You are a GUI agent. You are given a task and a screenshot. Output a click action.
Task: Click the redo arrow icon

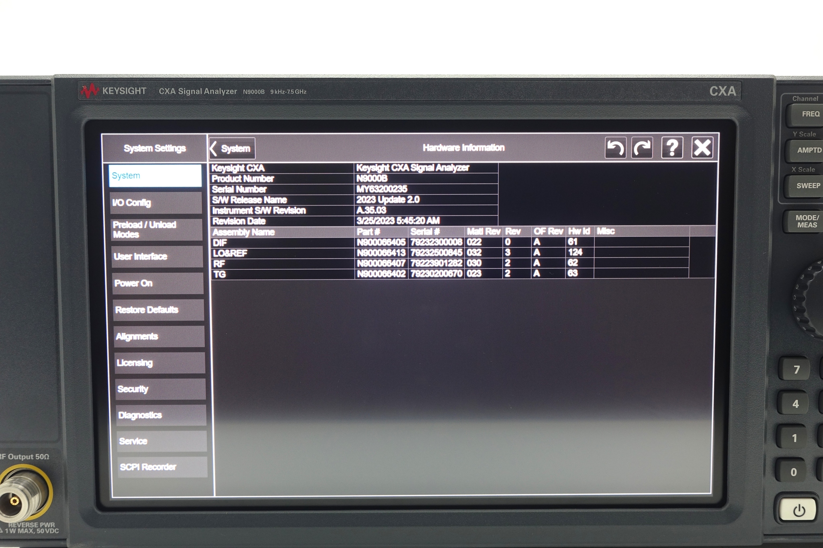point(642,148)
